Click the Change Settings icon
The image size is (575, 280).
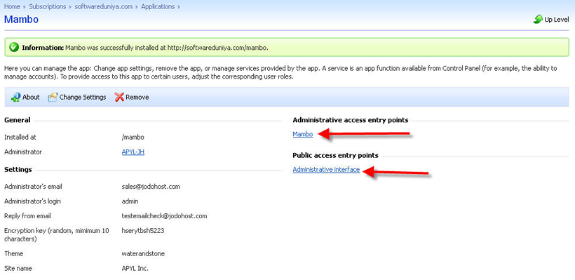coord(53,98)
